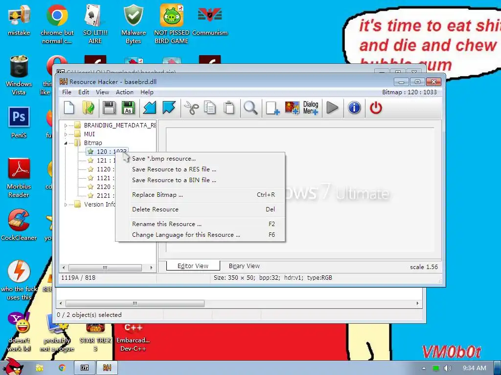Click the angry bird Start button
The height and width of the screenshot is (375, 501).
click(13, 367)
